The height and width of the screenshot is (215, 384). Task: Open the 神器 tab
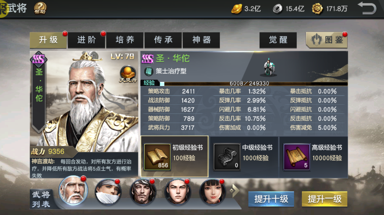pos(201,40)
